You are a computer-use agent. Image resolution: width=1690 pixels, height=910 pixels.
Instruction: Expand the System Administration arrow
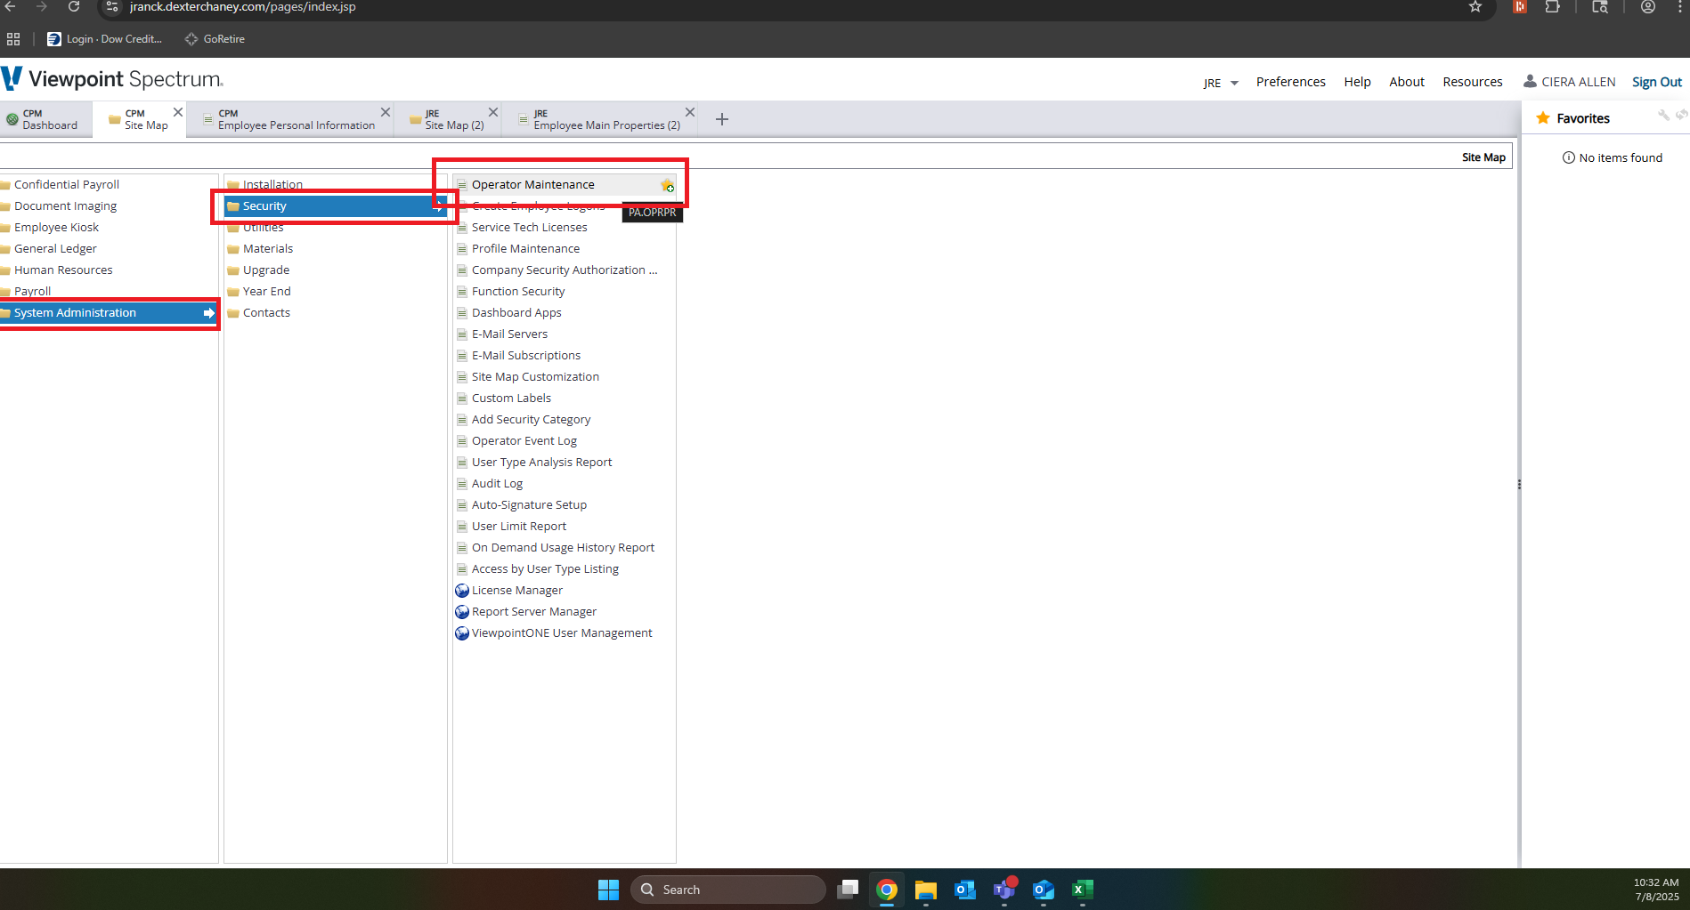coord(207,312)
